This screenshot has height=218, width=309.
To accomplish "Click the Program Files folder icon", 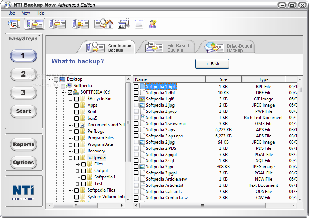I will (83, 138).
